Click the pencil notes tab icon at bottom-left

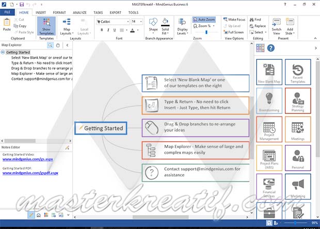click(31, 215)
